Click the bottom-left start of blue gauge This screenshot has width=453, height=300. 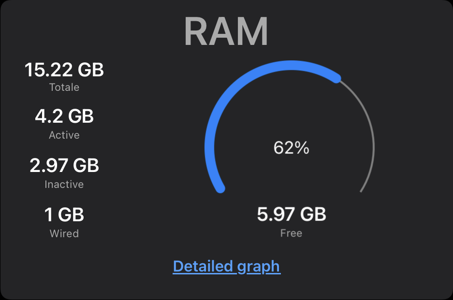(220, 188)
